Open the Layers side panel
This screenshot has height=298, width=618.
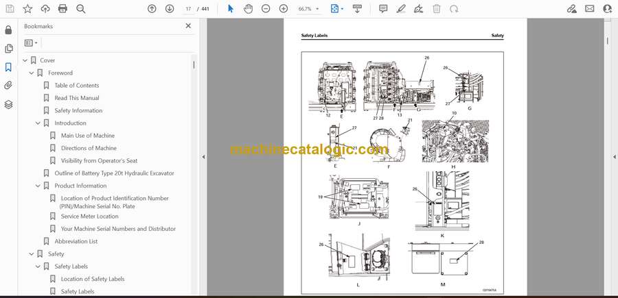9,105
